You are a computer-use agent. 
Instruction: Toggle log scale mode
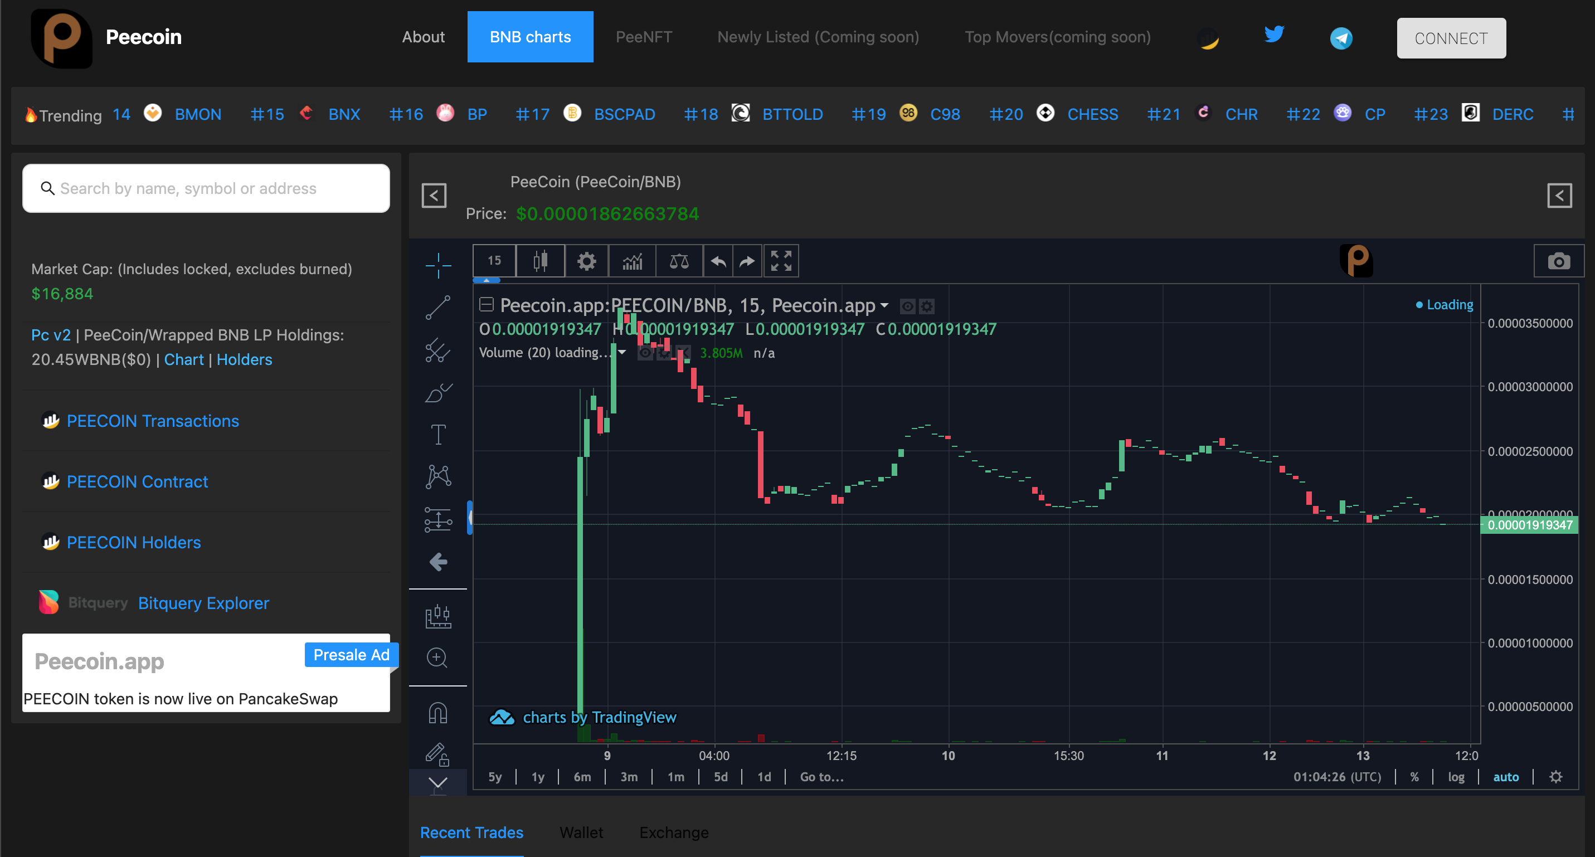tap(1456, 777)
